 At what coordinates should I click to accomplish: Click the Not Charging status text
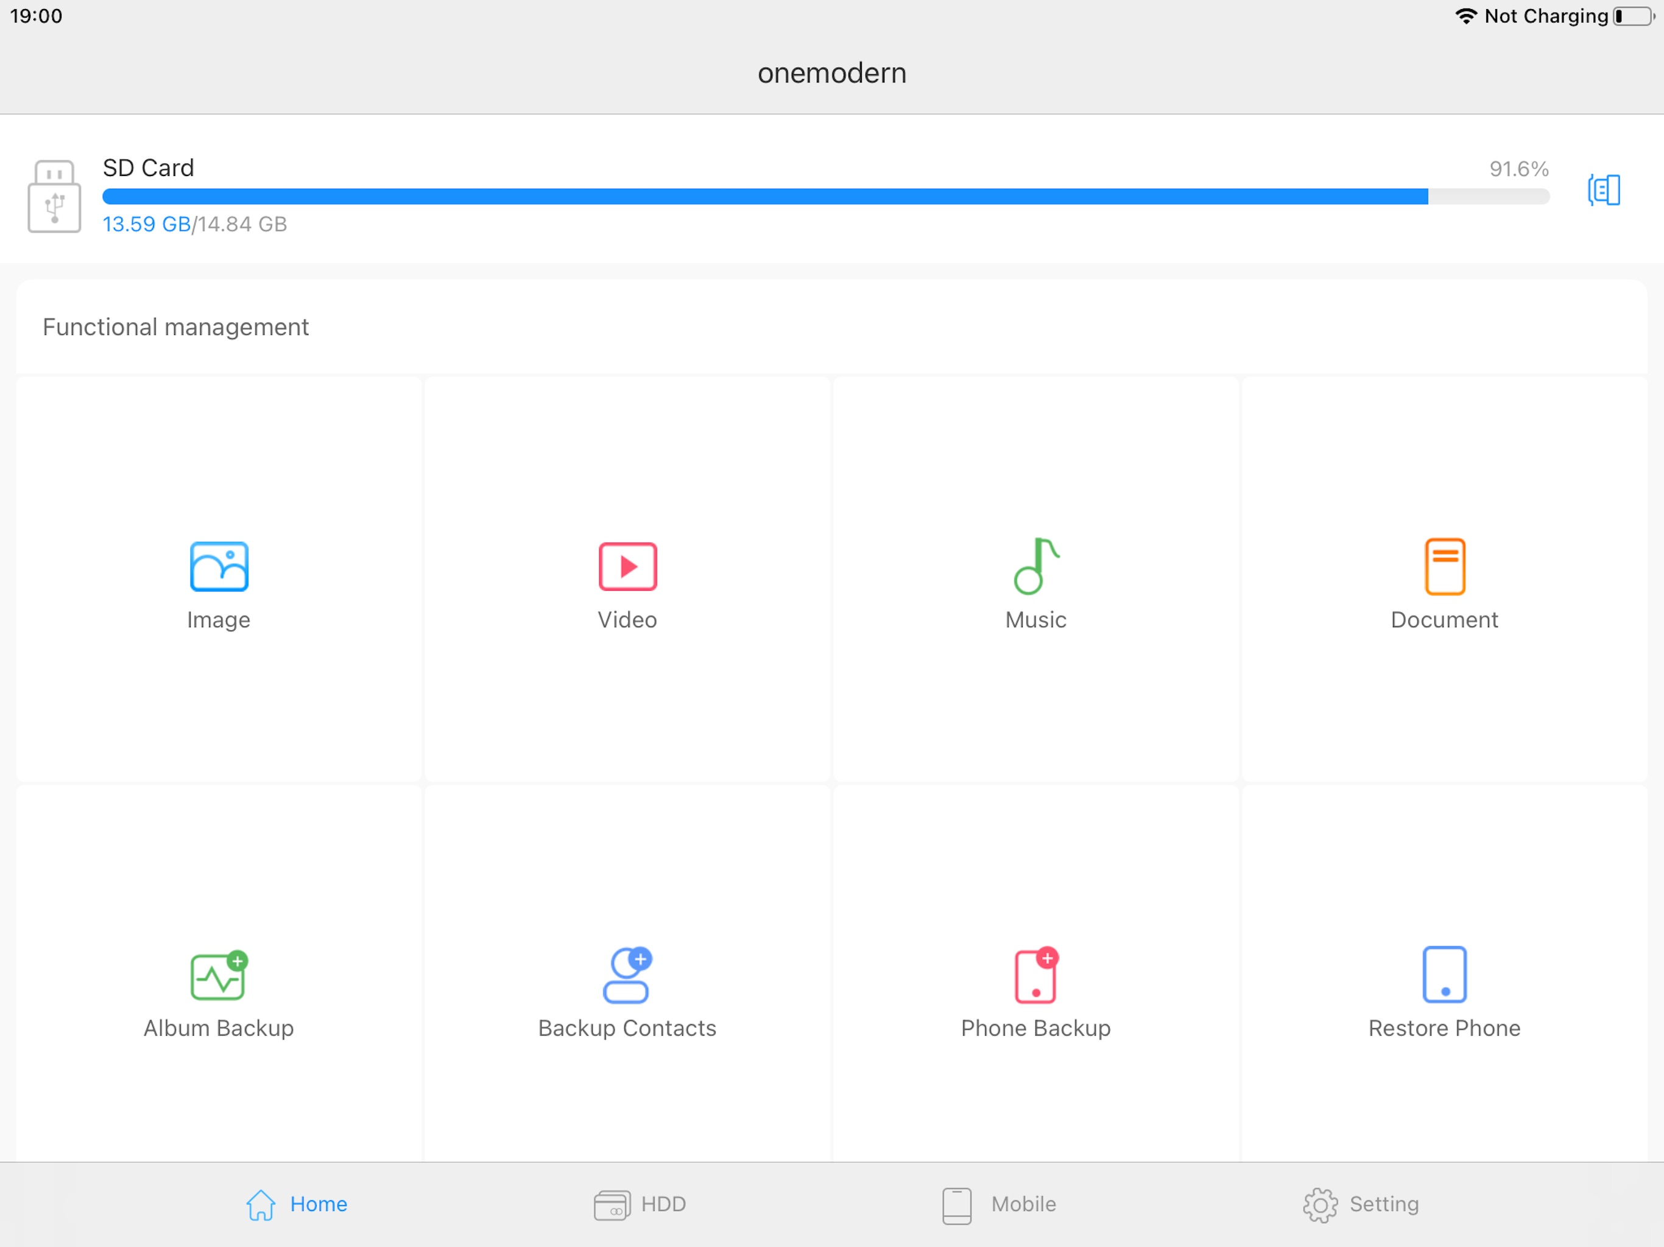(1546, 16)
